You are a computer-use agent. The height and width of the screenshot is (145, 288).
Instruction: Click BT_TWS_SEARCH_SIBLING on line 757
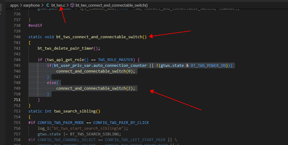click(x=94, y=134)
